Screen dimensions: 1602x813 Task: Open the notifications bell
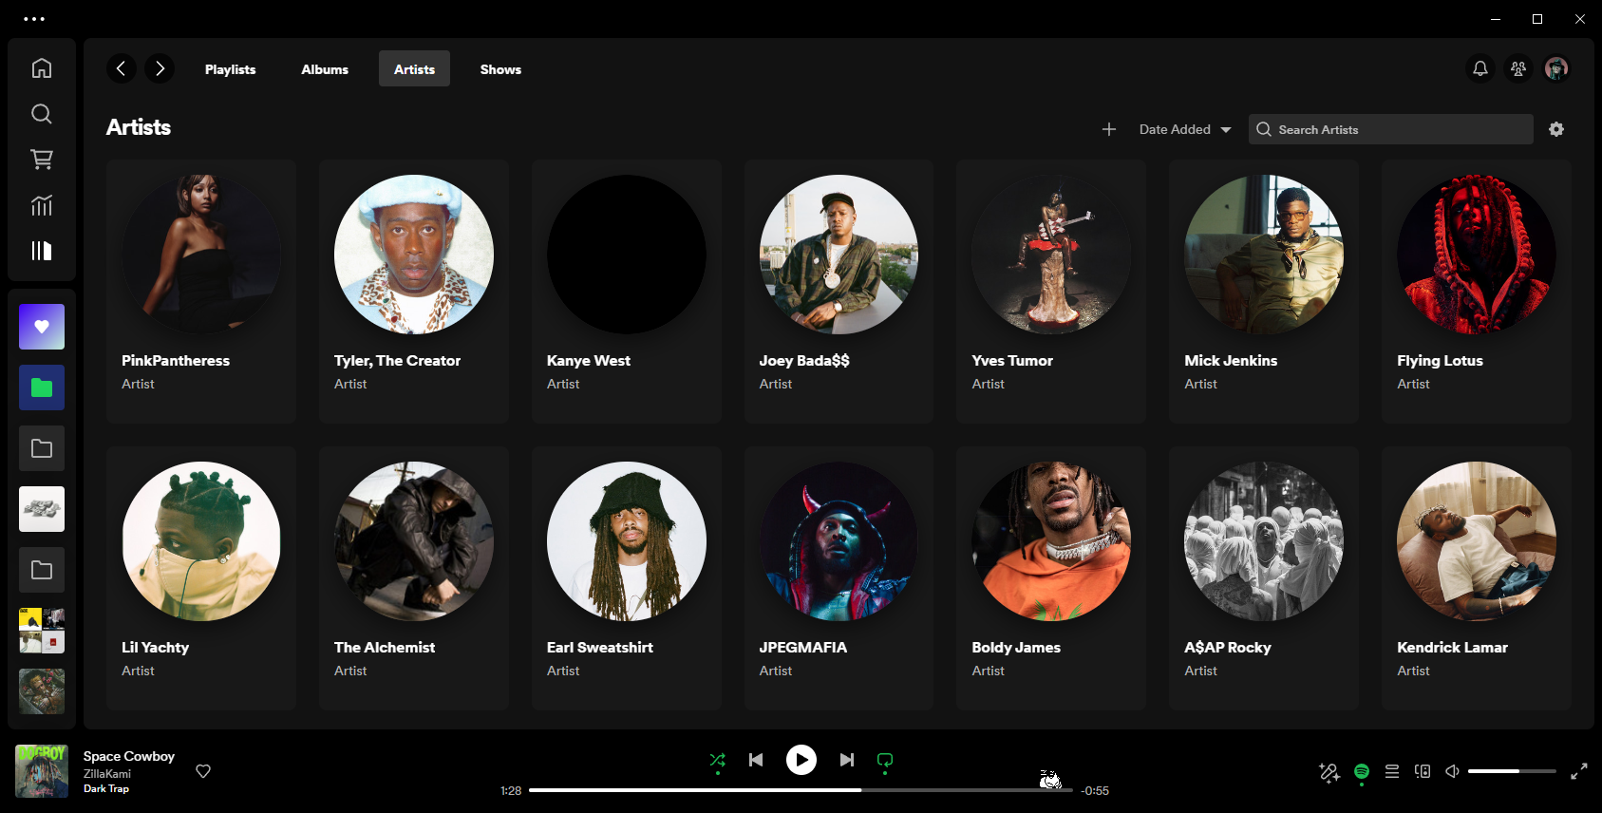(1480, 68)
